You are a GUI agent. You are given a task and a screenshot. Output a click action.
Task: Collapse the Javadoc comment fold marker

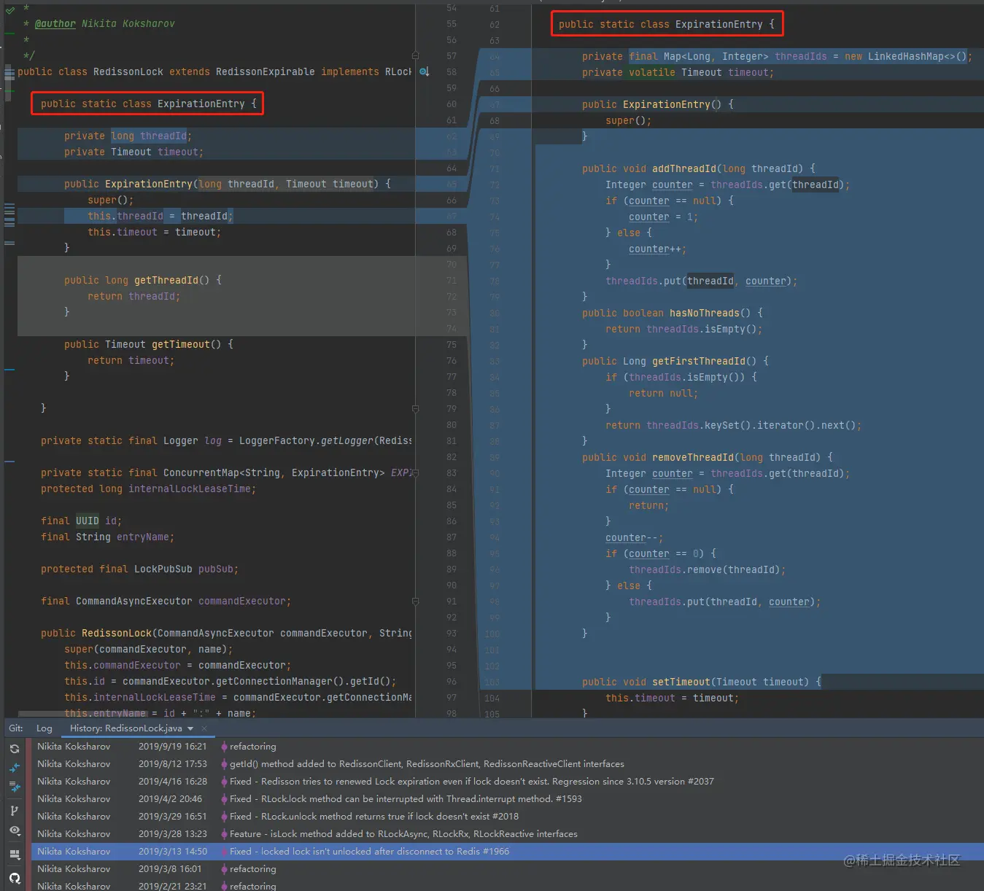[415, 55]
